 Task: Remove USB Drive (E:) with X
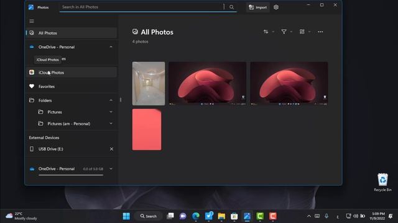coord(111,149)
